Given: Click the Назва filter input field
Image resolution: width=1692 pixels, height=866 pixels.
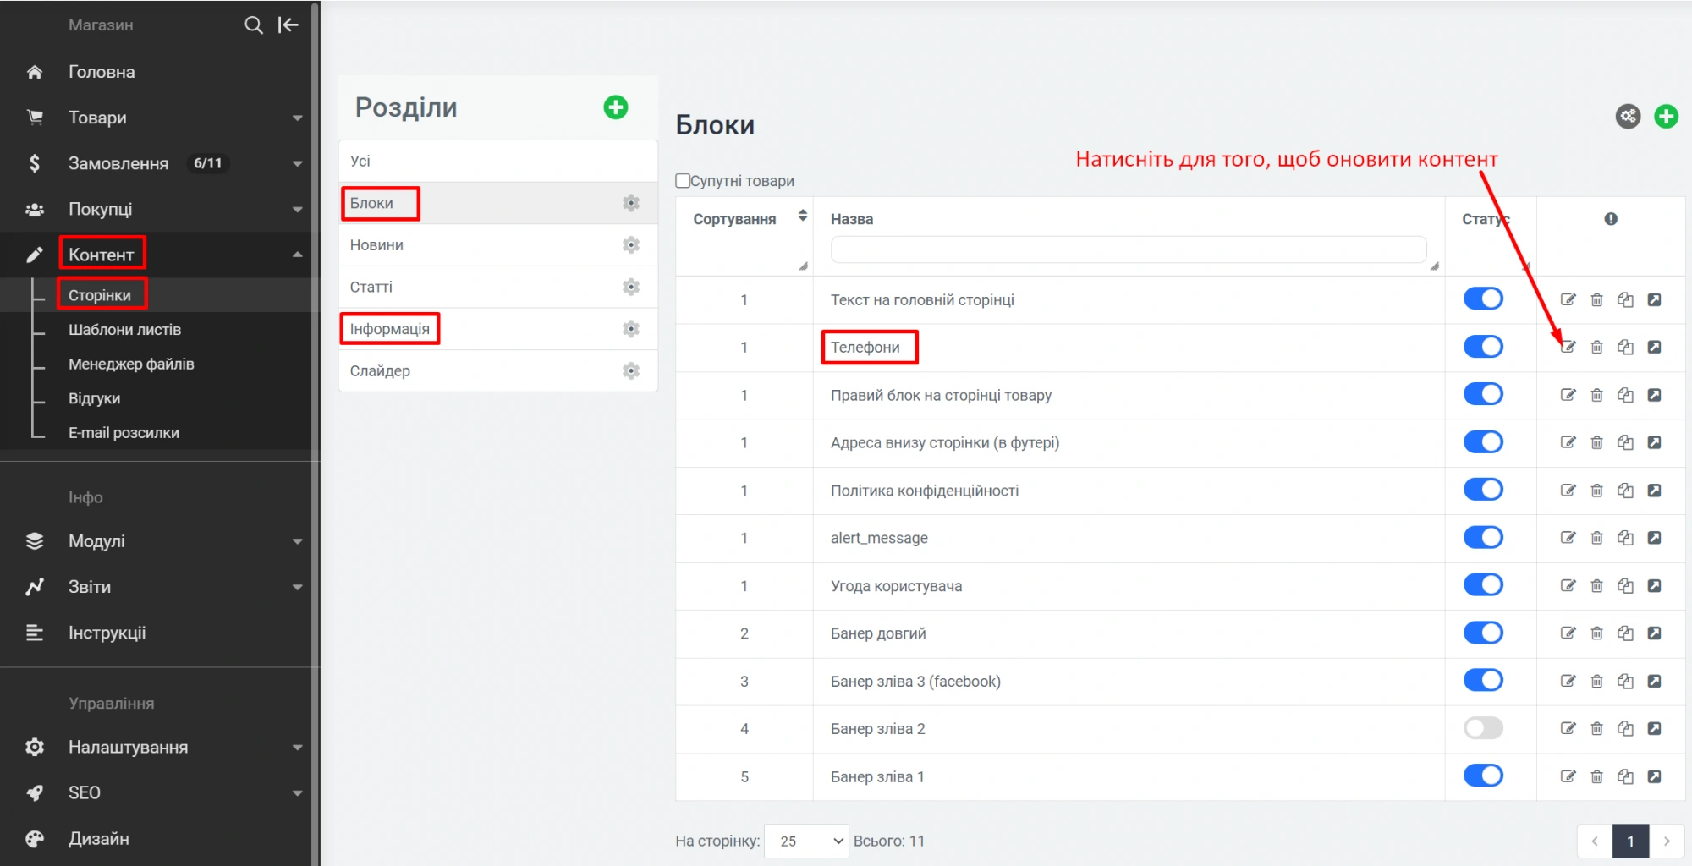Looking at the screenshot, I should coord(1128,249).
